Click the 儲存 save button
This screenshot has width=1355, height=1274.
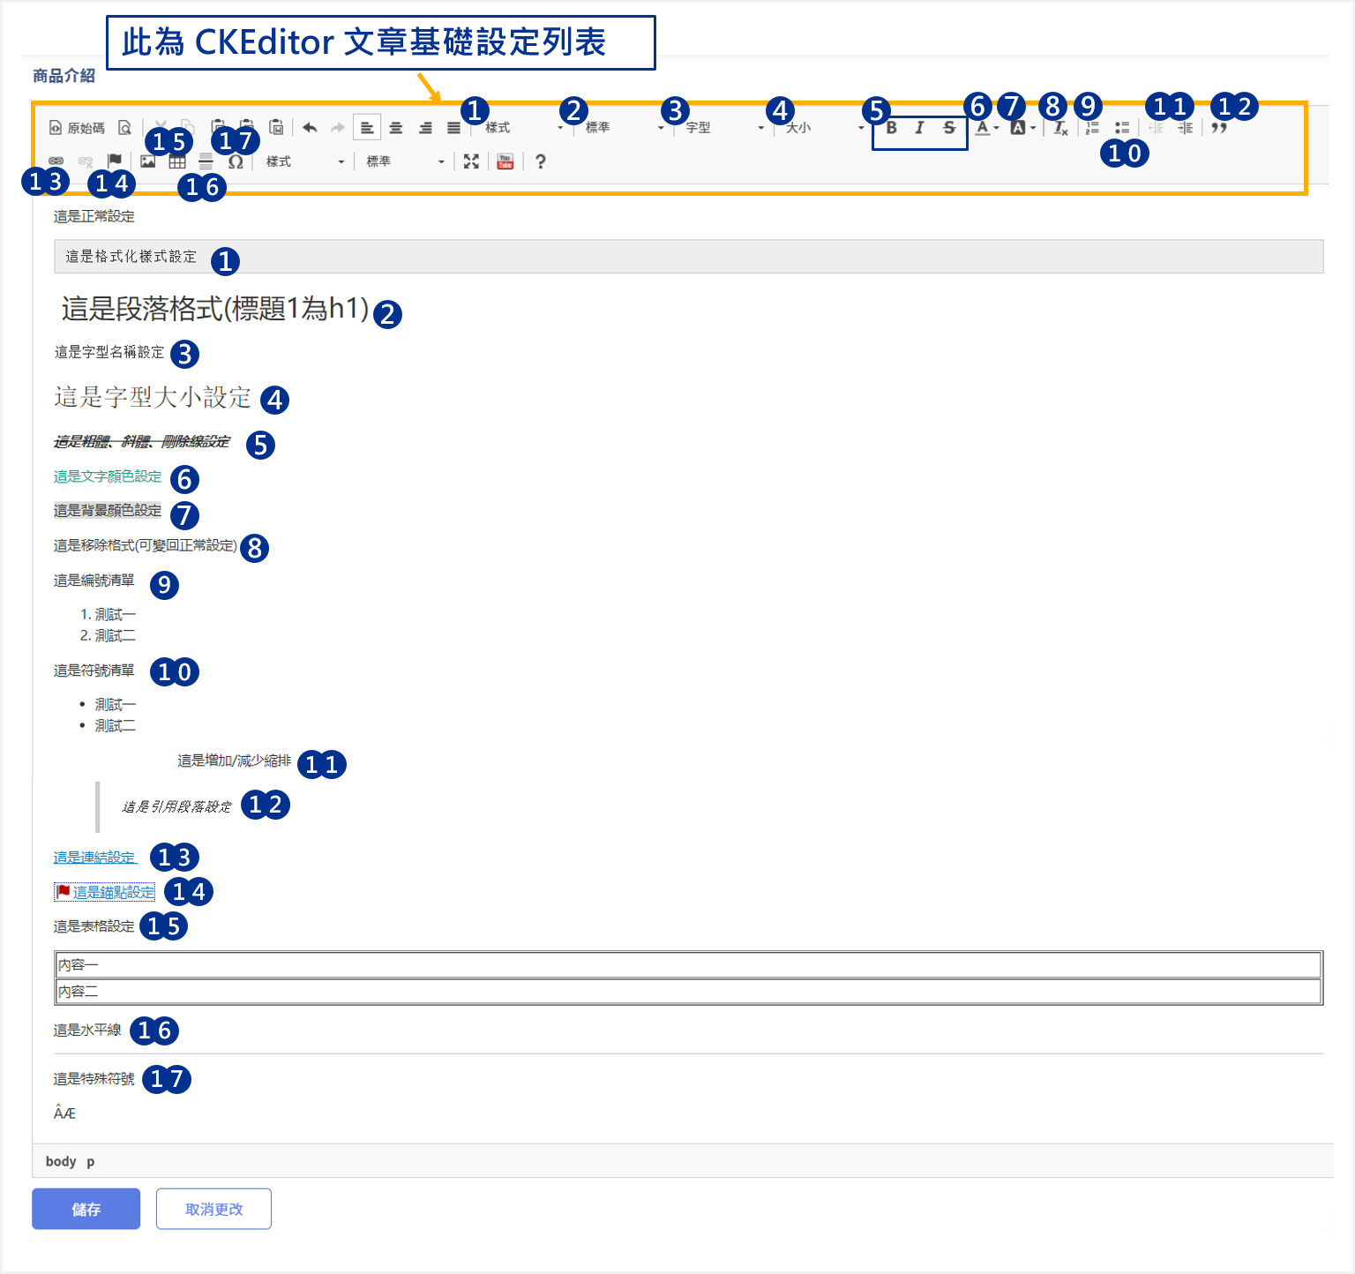point(86,1209)
